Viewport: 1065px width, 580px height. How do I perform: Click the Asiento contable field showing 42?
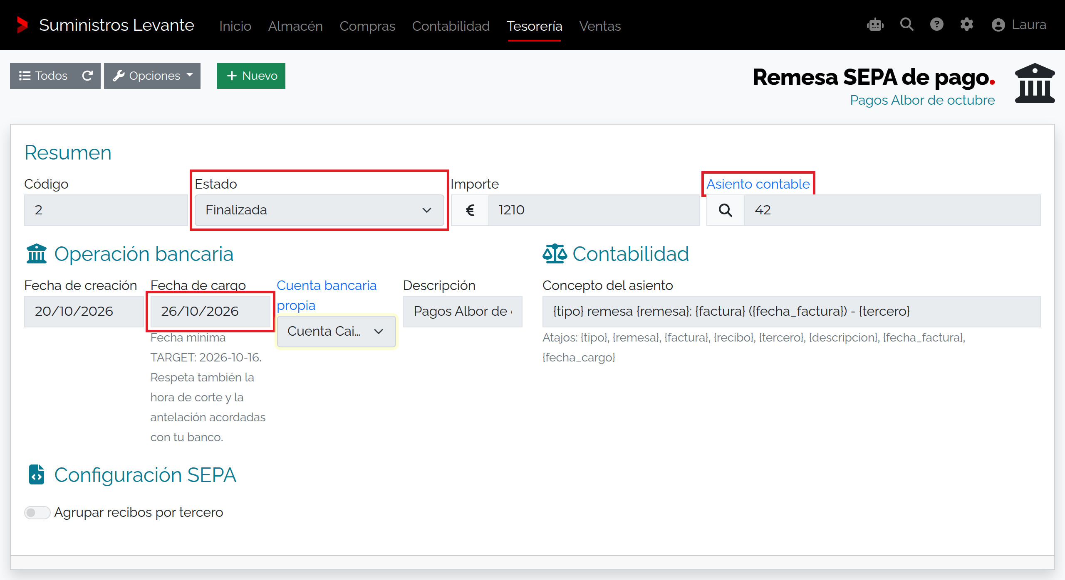[892, 210]
